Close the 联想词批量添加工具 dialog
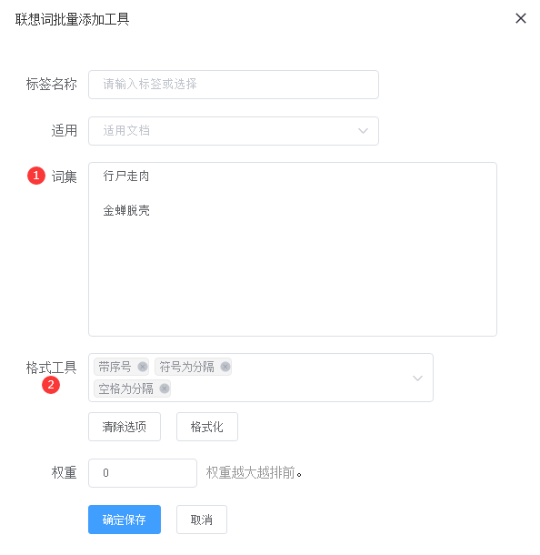The width and height of the screenshot is (540, 555). point(521,18)
